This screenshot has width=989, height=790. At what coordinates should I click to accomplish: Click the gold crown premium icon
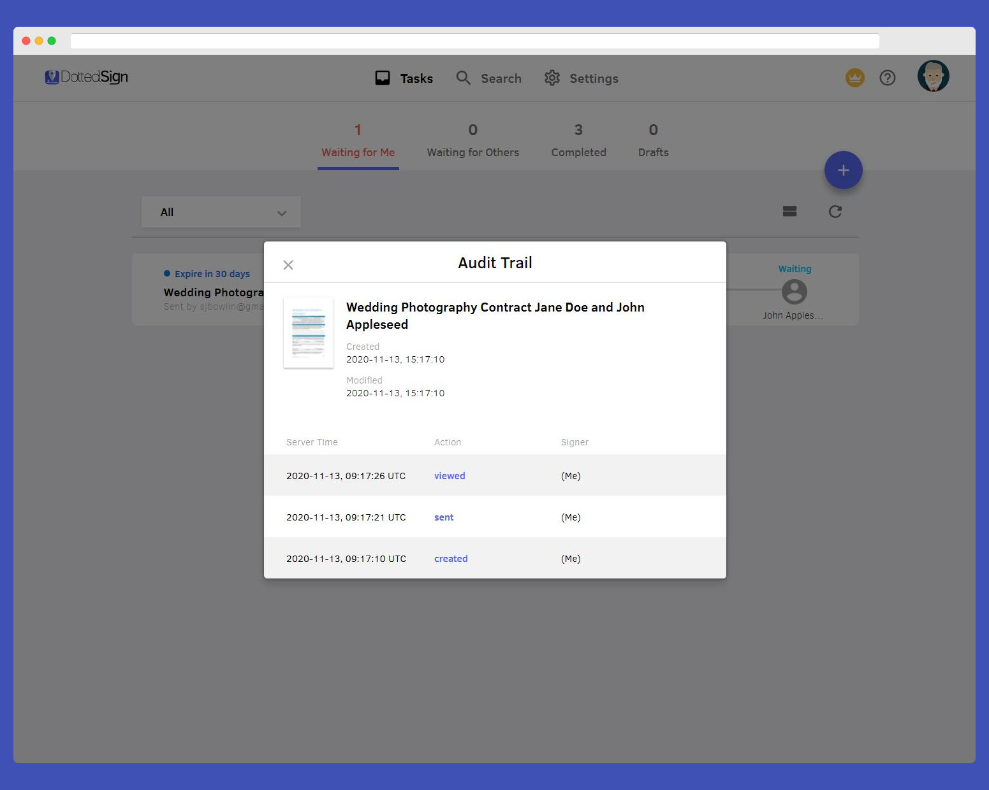click(x=854, y=78)
